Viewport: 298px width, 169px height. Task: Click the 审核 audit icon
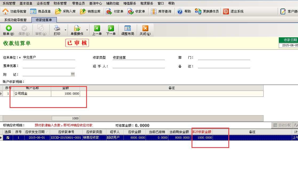point(40,30)
